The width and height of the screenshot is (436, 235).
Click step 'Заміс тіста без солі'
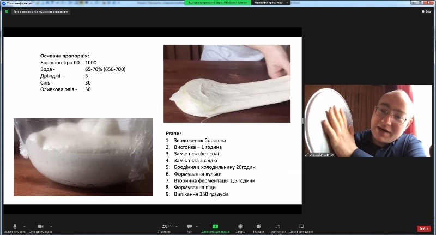click(x=196, y=154)
